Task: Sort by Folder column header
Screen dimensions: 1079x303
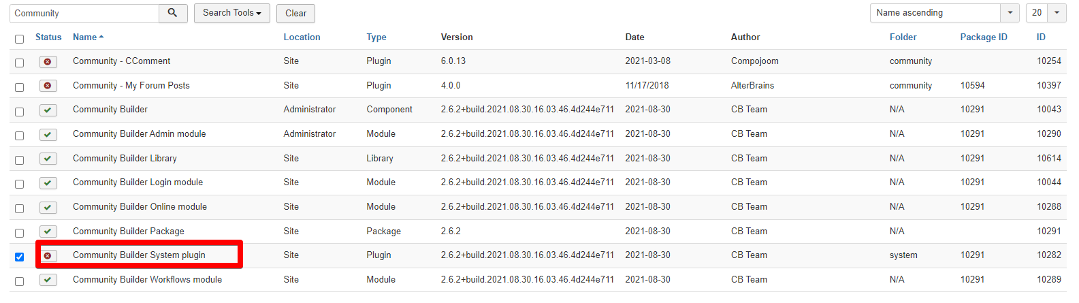Action: (x=903, y=37)
